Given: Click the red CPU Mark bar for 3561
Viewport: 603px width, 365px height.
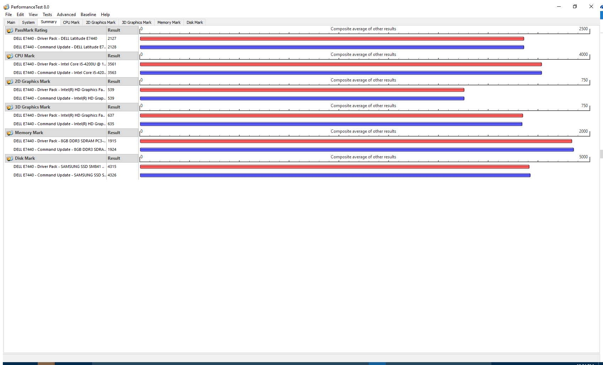Looking at the screenshot, I should tap(341, 64).
